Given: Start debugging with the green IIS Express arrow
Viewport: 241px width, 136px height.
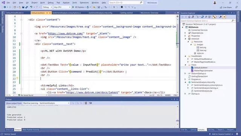Looking at the screenshot, I should tap(73, 7).
